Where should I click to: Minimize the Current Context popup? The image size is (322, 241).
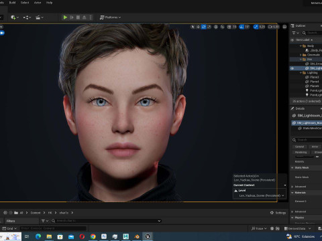[285, 185]
